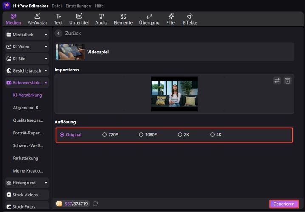Collapse the Videoverstärkung section
Image resolution: width=305 pixels, height=212 pixels.
27,83
